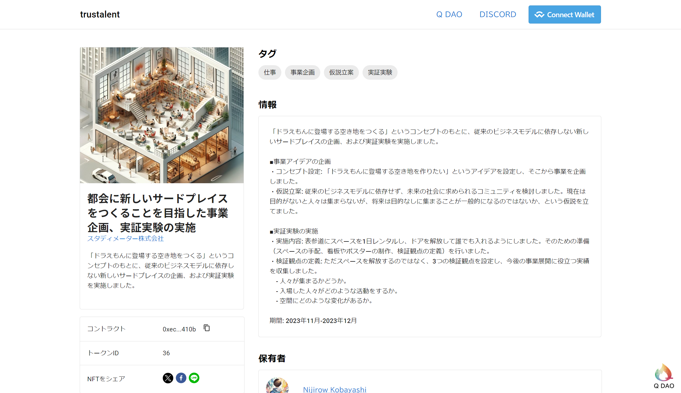Select the 事業企画 tag
Screen dimensions: 681x393
[302, 72]
